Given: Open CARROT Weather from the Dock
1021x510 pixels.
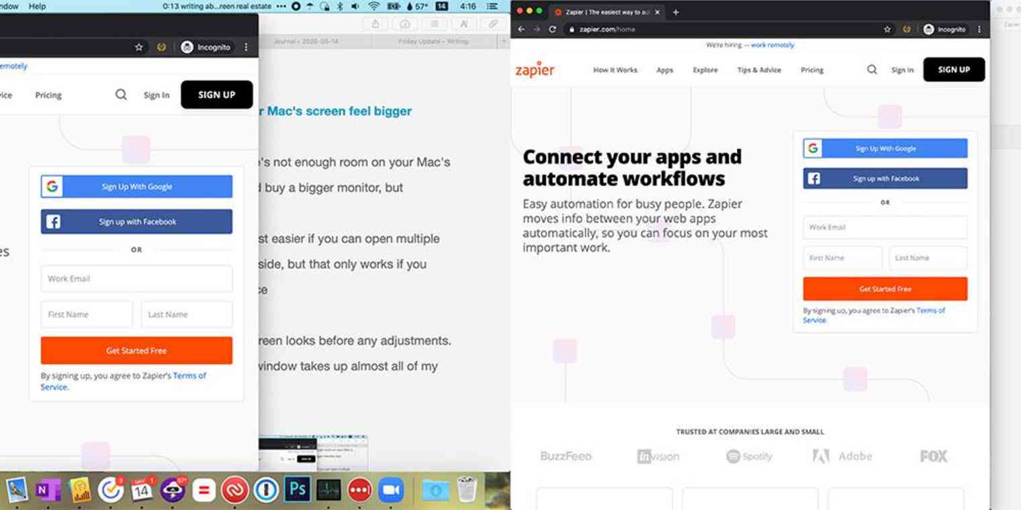Looking at the screenshot, I should click(173, 490).
